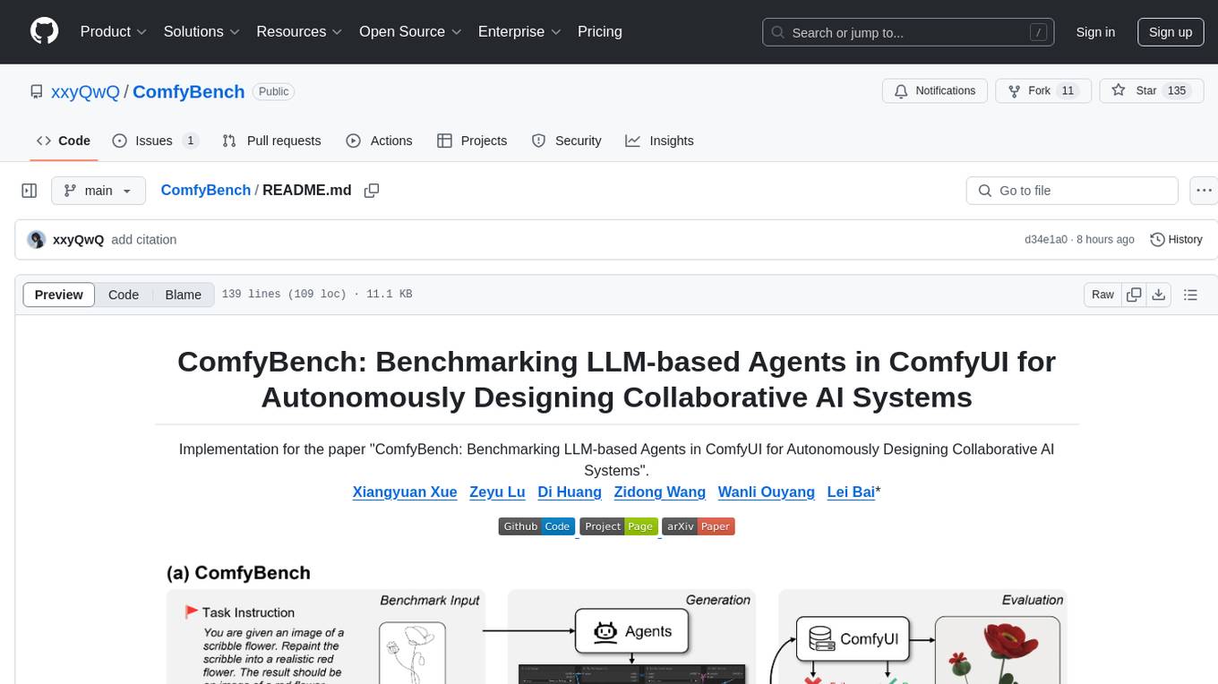Image resolution: width=1218 pixels, height=684 pixels.
Task: Select the Code view
Action: (x=124, y=295)
